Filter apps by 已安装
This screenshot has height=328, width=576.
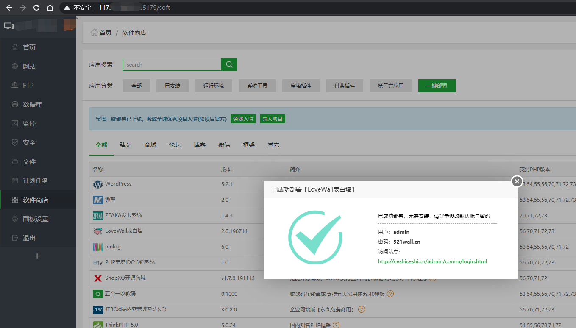(x=173, y=86)
